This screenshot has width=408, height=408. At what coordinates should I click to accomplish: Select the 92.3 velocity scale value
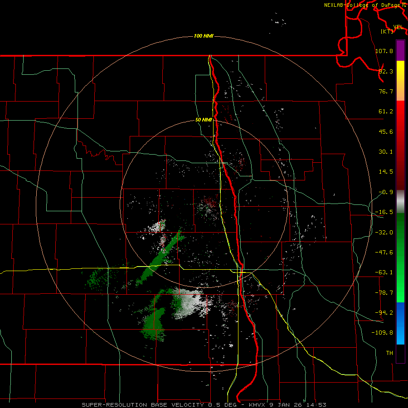click(x=386, y=71)
